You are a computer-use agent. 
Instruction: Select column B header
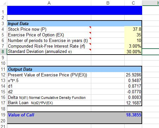click(108, 3)
